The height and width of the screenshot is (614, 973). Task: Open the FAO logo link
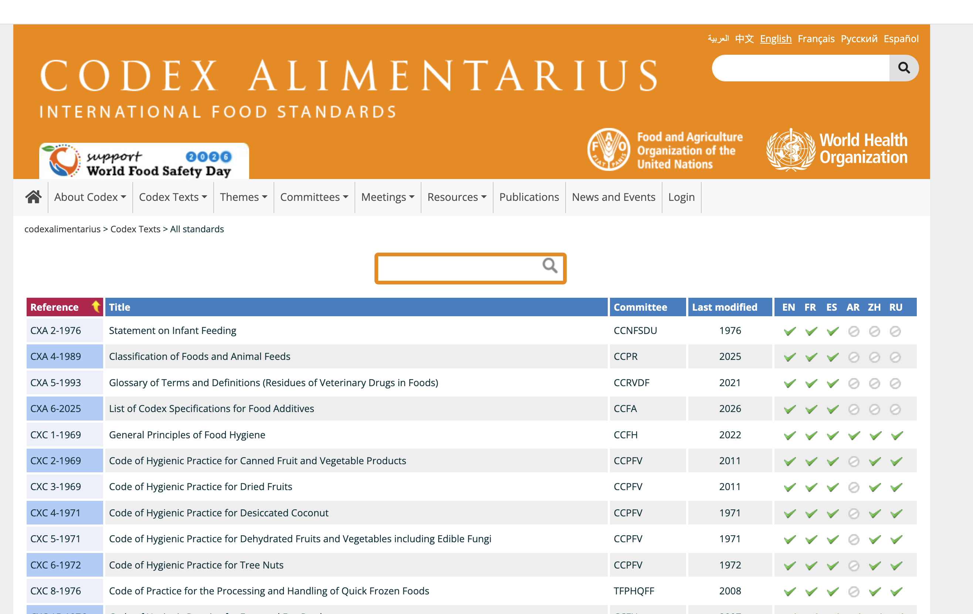(x=665, y=149)
